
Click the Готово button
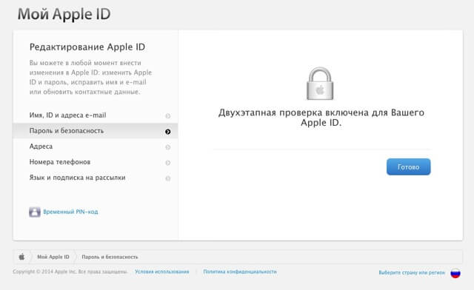coord(408,166)
